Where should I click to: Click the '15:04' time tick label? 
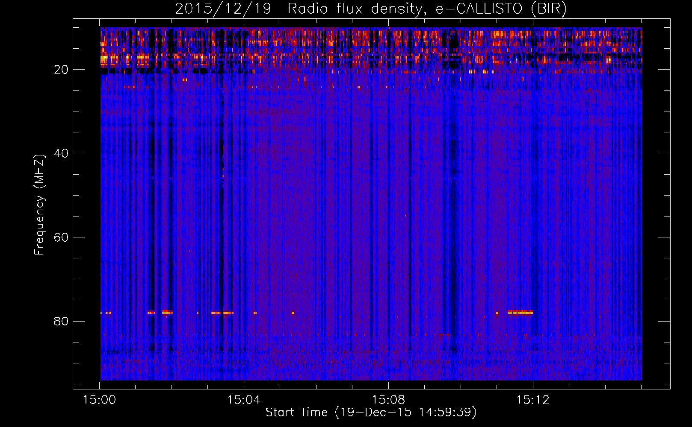coord(244,400)
